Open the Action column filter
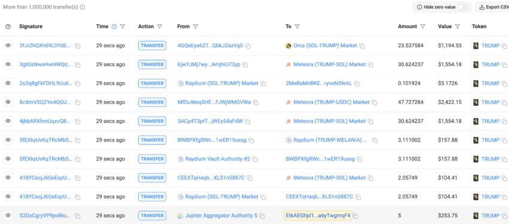This screenshot has width=509, height=224. (x=159, y=26)
